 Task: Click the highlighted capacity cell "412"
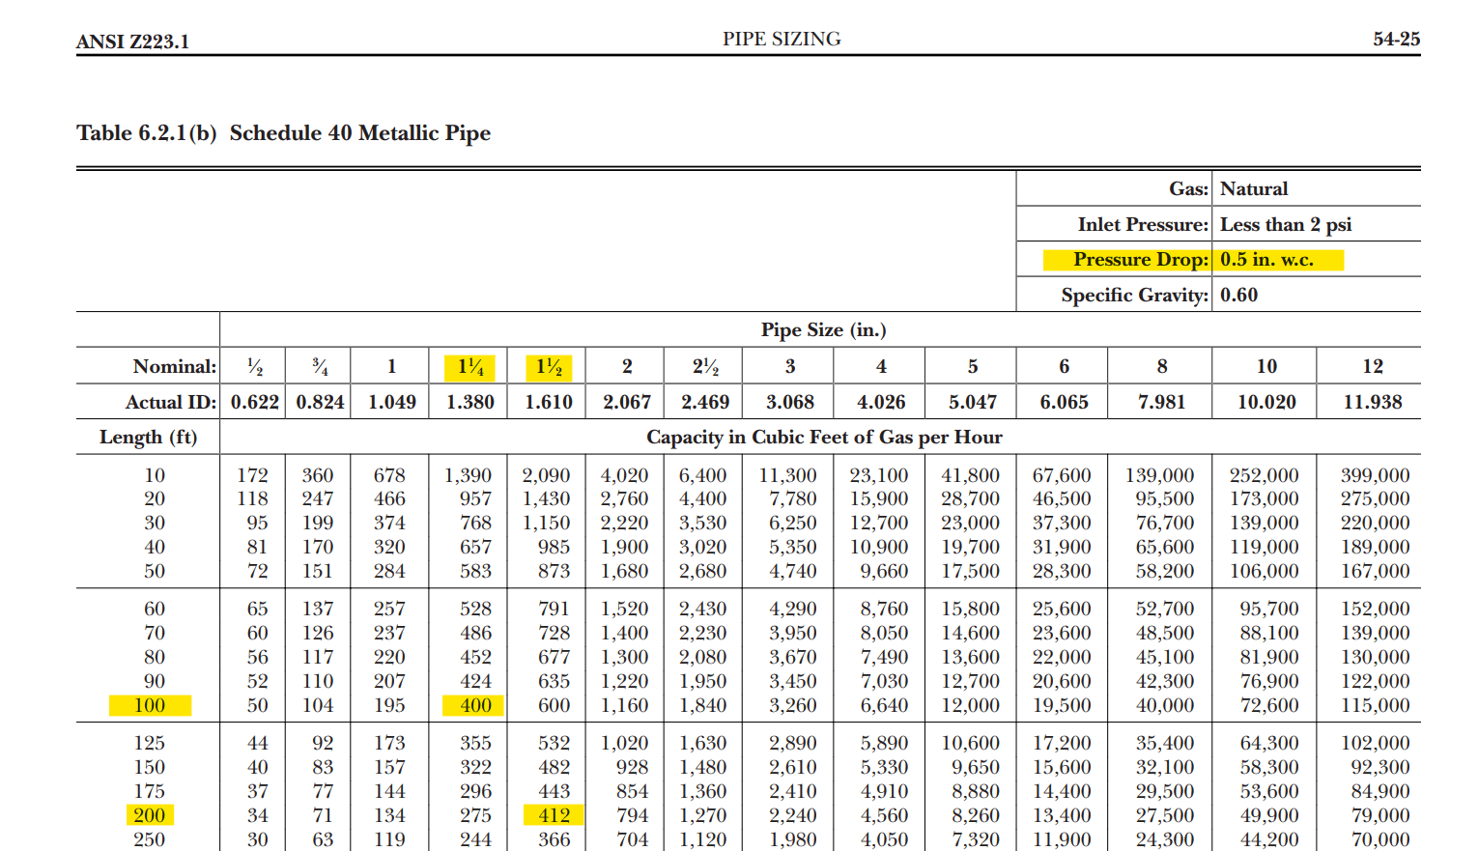(553, 815)
